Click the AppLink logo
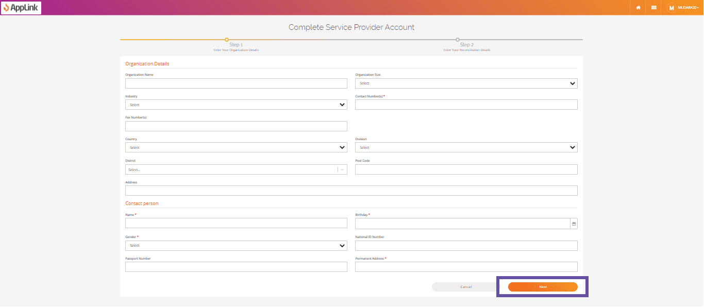 point(21,8)
